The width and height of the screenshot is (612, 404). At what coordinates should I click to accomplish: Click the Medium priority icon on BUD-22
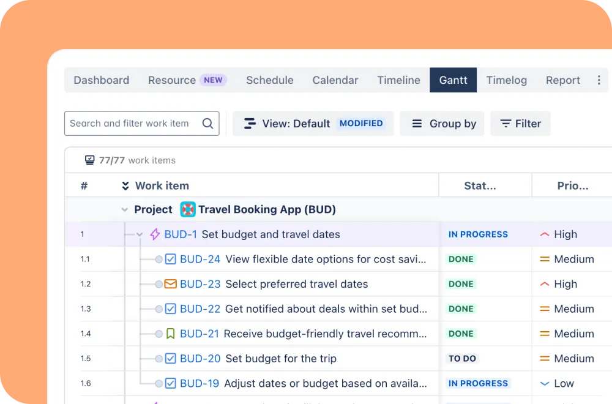pyautogui.click(x=545, y=309)
